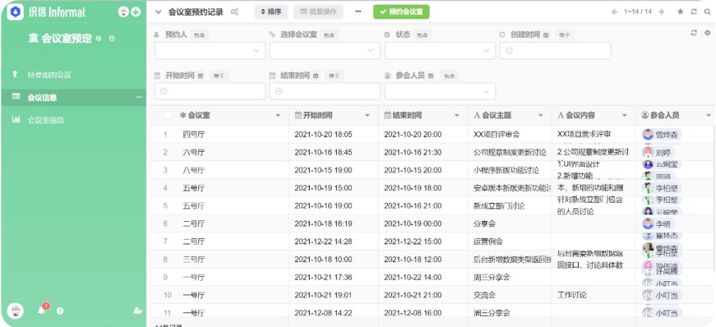Go to previous page with the left arrow
The width and height of the screenshot is (716, 327).
tap(614, 12)
